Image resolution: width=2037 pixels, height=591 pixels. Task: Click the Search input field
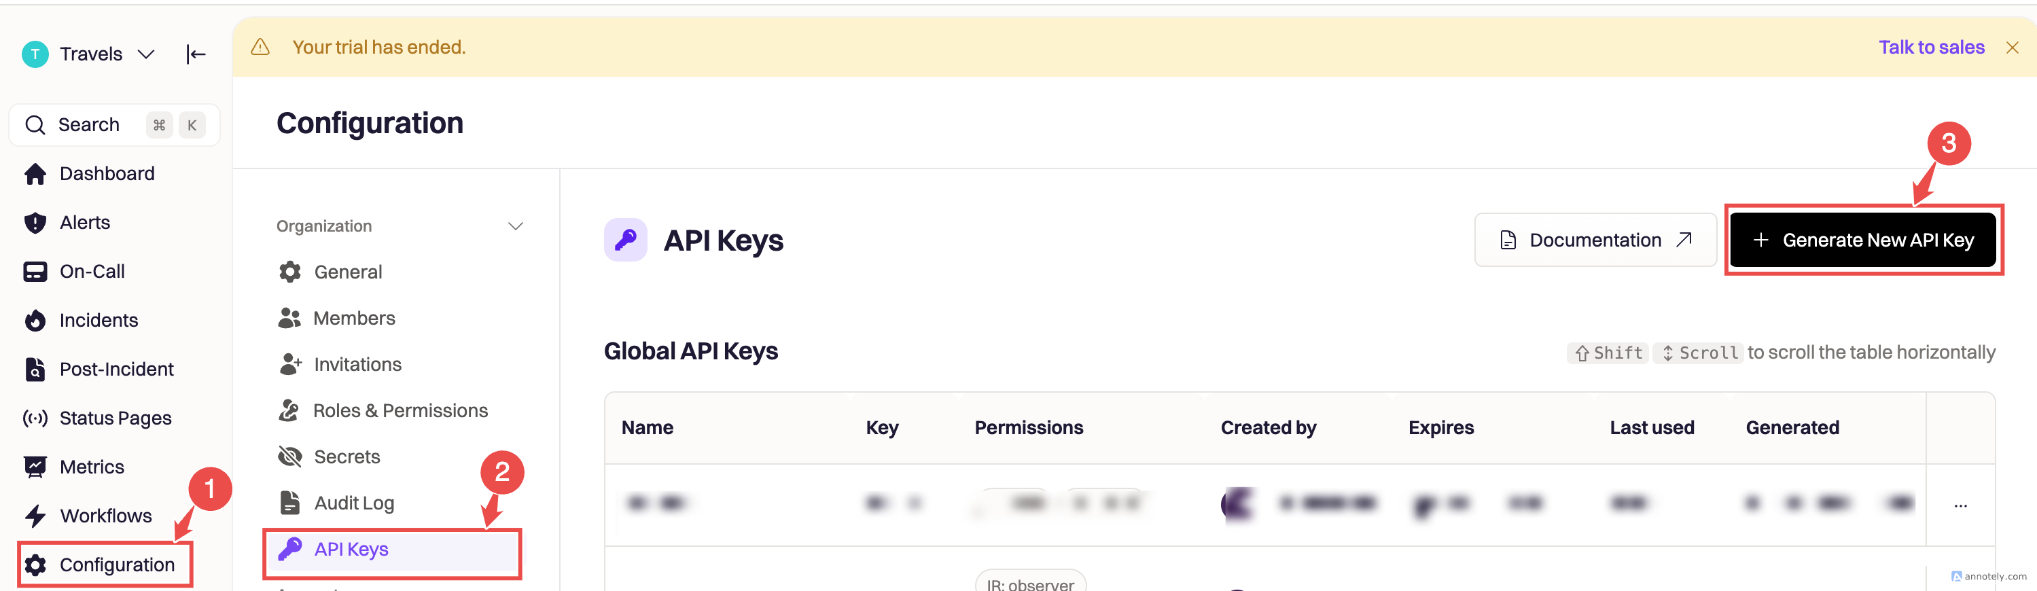coord(88,125)
